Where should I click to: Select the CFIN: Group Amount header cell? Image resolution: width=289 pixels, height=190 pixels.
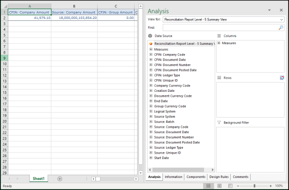tap(116, 12)
